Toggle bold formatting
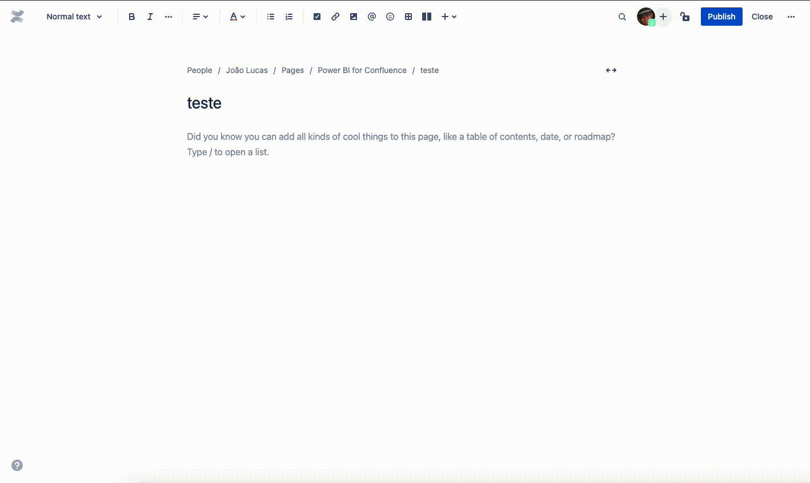 click(x=132, y=17)
